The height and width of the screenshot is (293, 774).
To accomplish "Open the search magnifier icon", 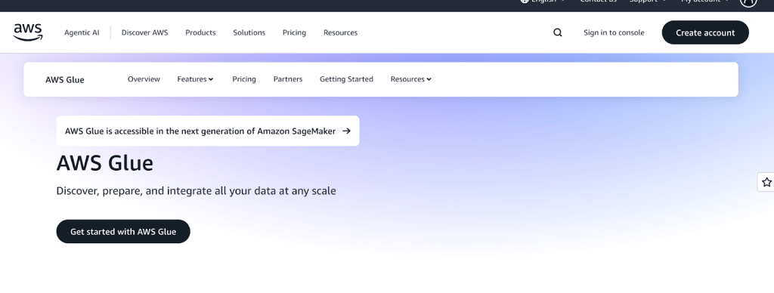I will [557, 32].
